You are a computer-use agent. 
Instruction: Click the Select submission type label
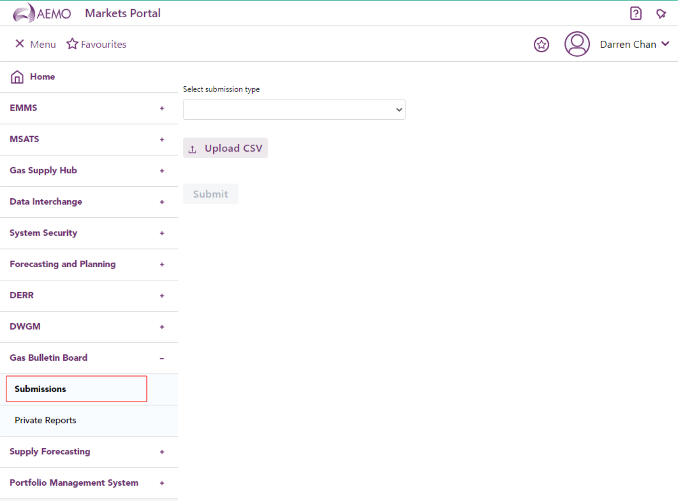pos(221,89)
